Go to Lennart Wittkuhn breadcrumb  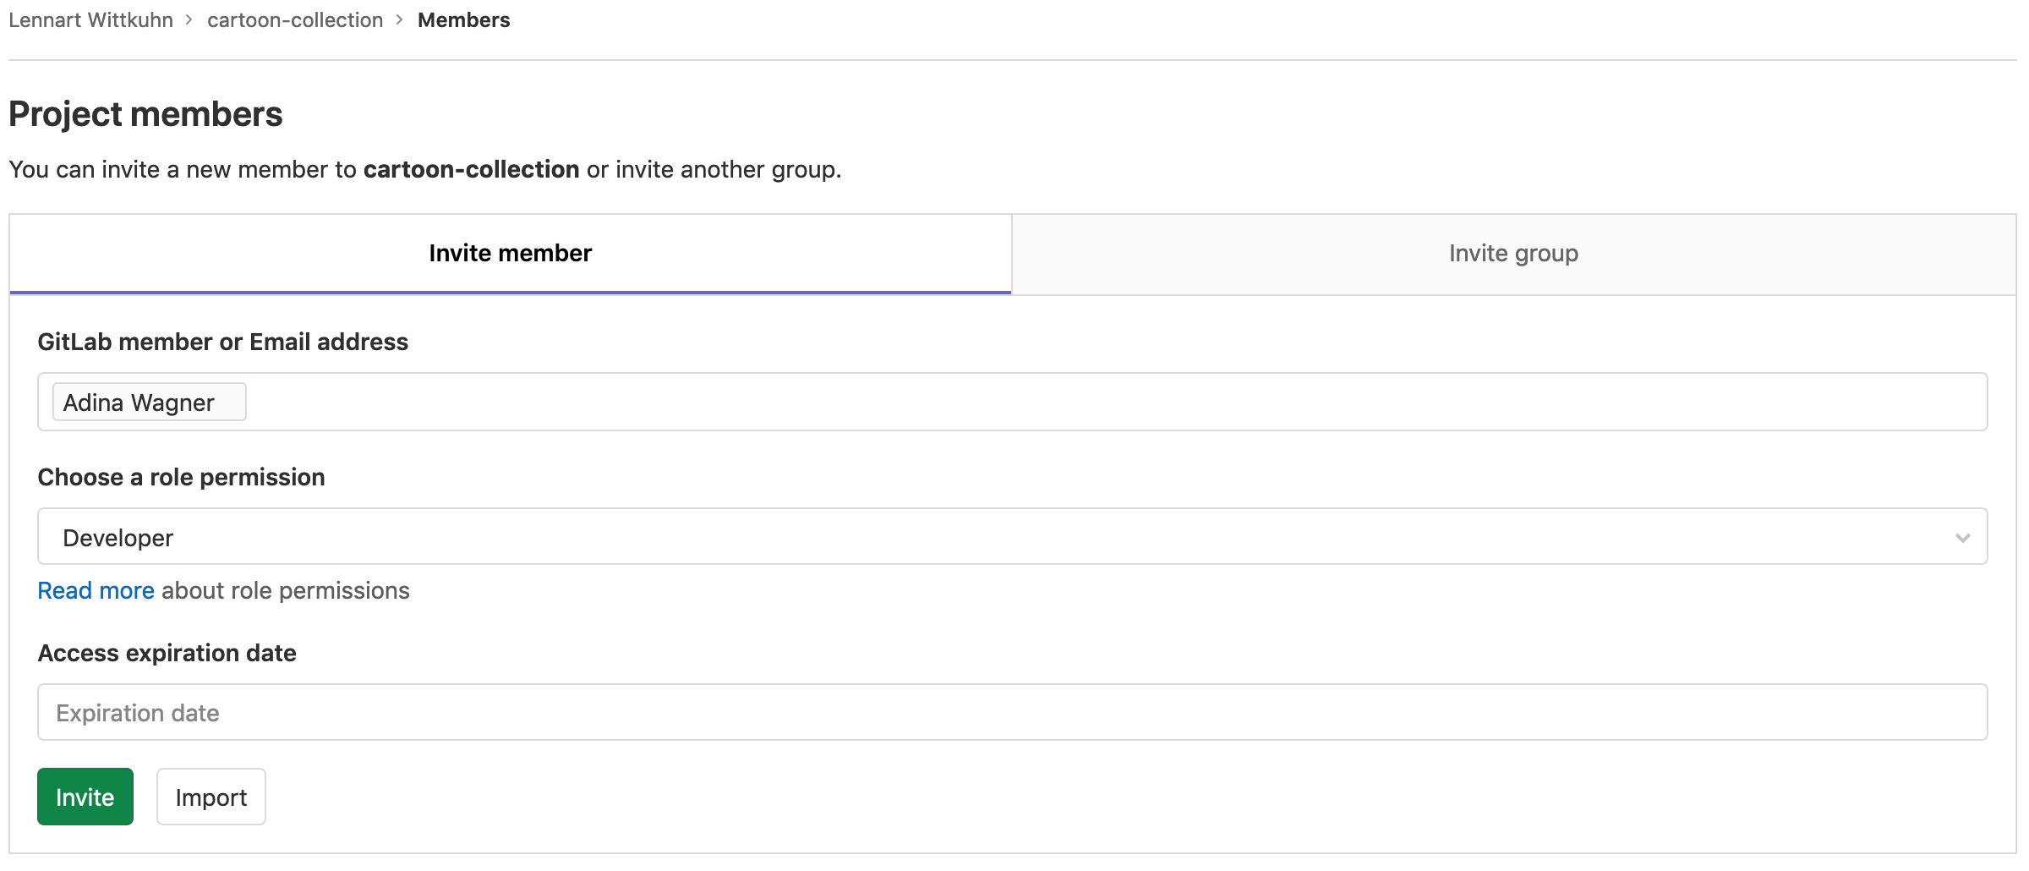pos(90,20)
